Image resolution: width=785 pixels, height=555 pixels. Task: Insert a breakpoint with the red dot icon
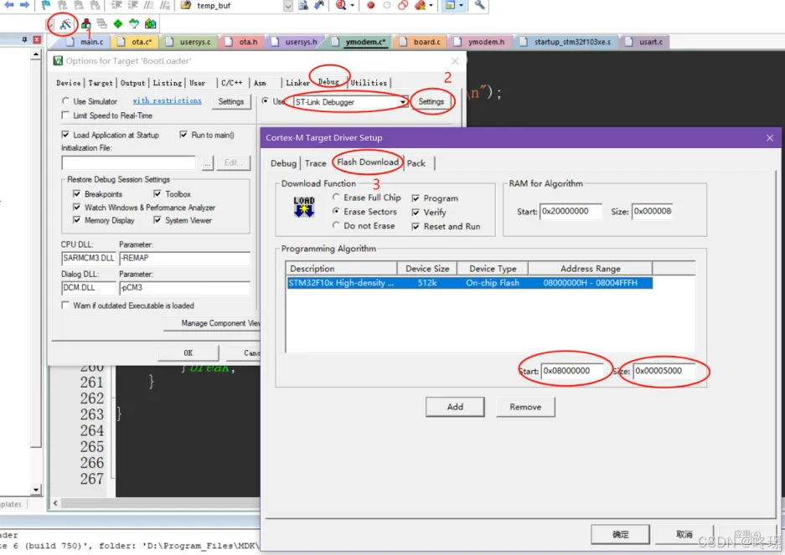tap(370, 5)
